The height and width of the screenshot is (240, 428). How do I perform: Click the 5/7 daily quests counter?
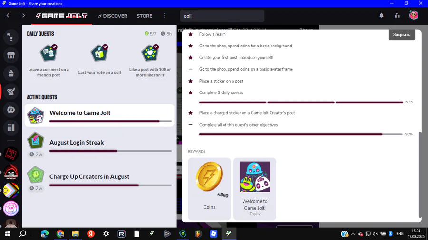(x=150, y=34)
